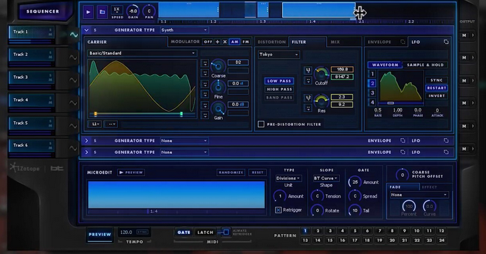The width and height of the screenshot is (486, 254).
Task: Select the modulator add (+) mode
Action: point(217,41)
